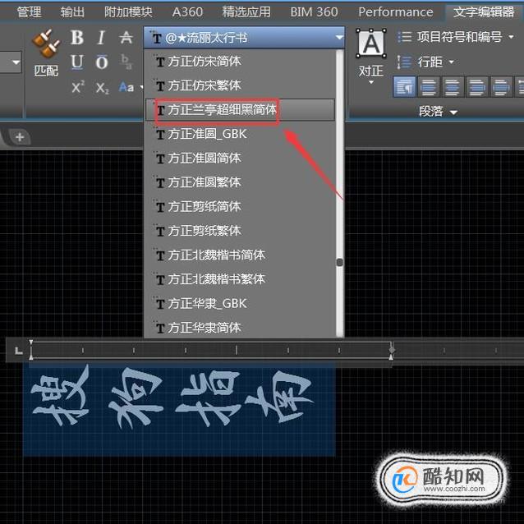Open the Justification (对正) button
Image resolution: width=524 pixels, height=524 pixels.
[371, 56]
